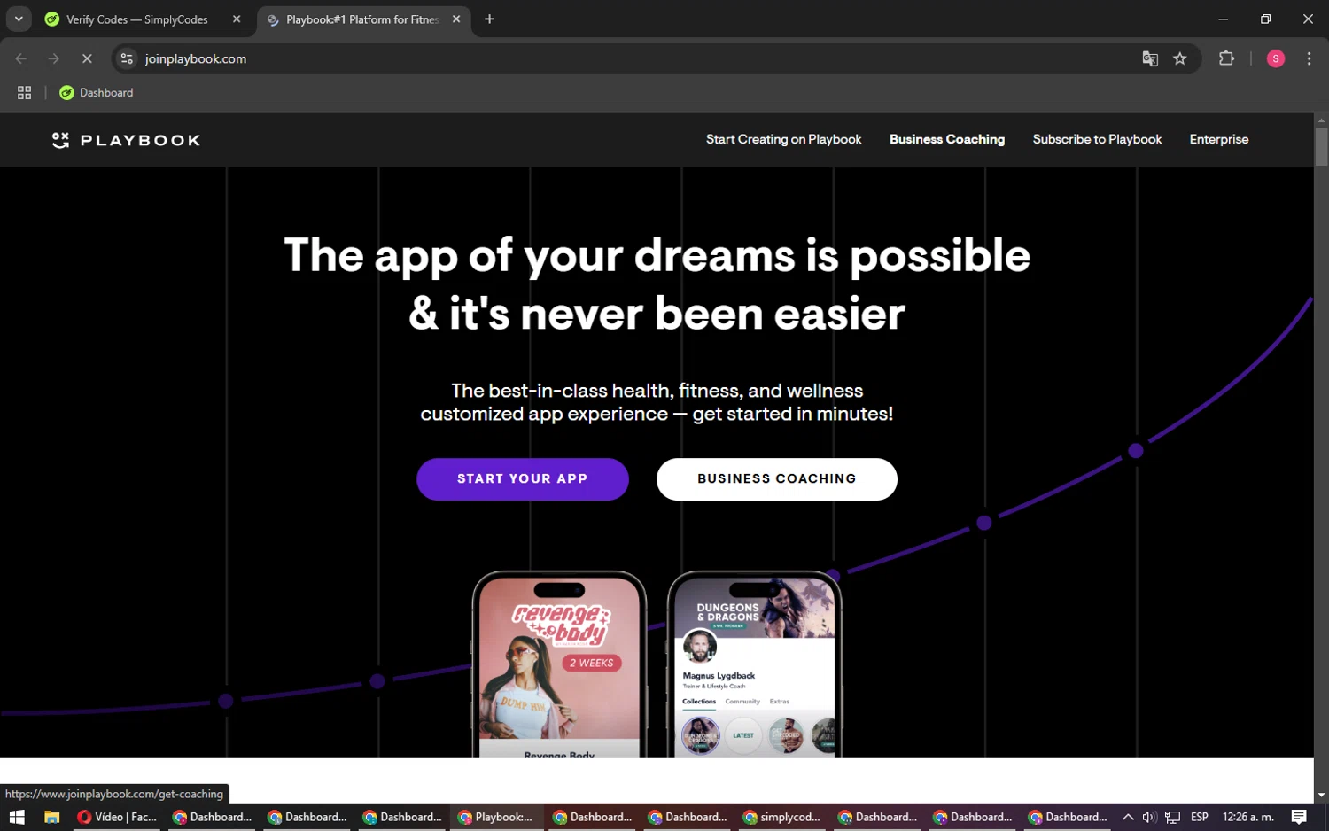The width and height of the screenshot is (1329, 831).
Task: Click Magnus Lygdback profile photo
Action: pos(699,647)
